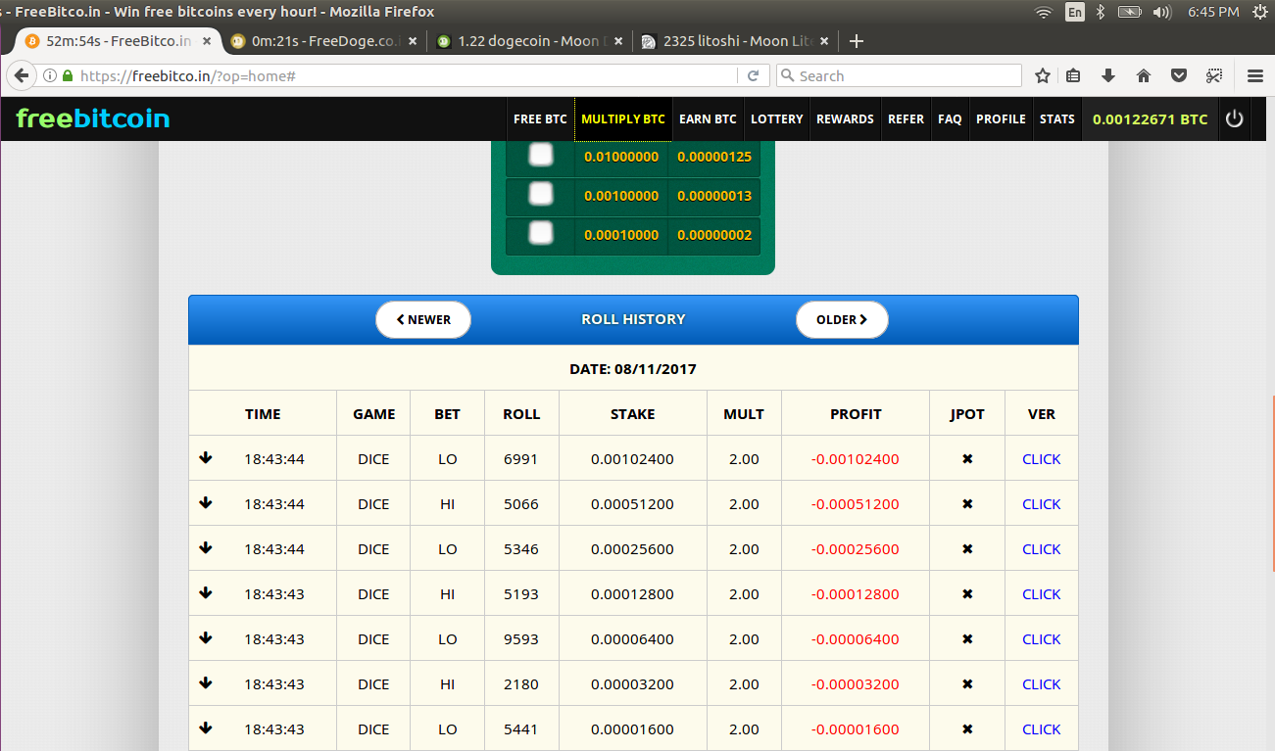The width and height of the screenshot is (1275, 751).
Task: Open Firefox downloads arrow icon
Action: (1108, 75)
